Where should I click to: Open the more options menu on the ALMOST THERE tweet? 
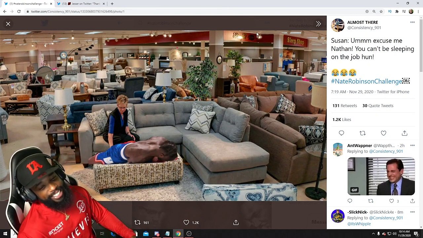click(x=412, y=22)
